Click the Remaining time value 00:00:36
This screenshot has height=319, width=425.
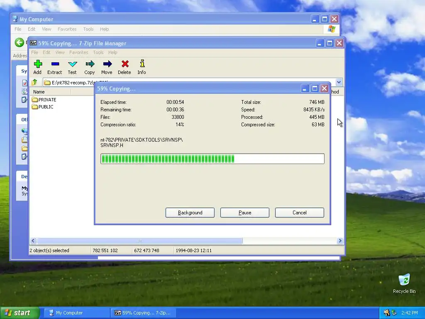(x=175, y=110)
